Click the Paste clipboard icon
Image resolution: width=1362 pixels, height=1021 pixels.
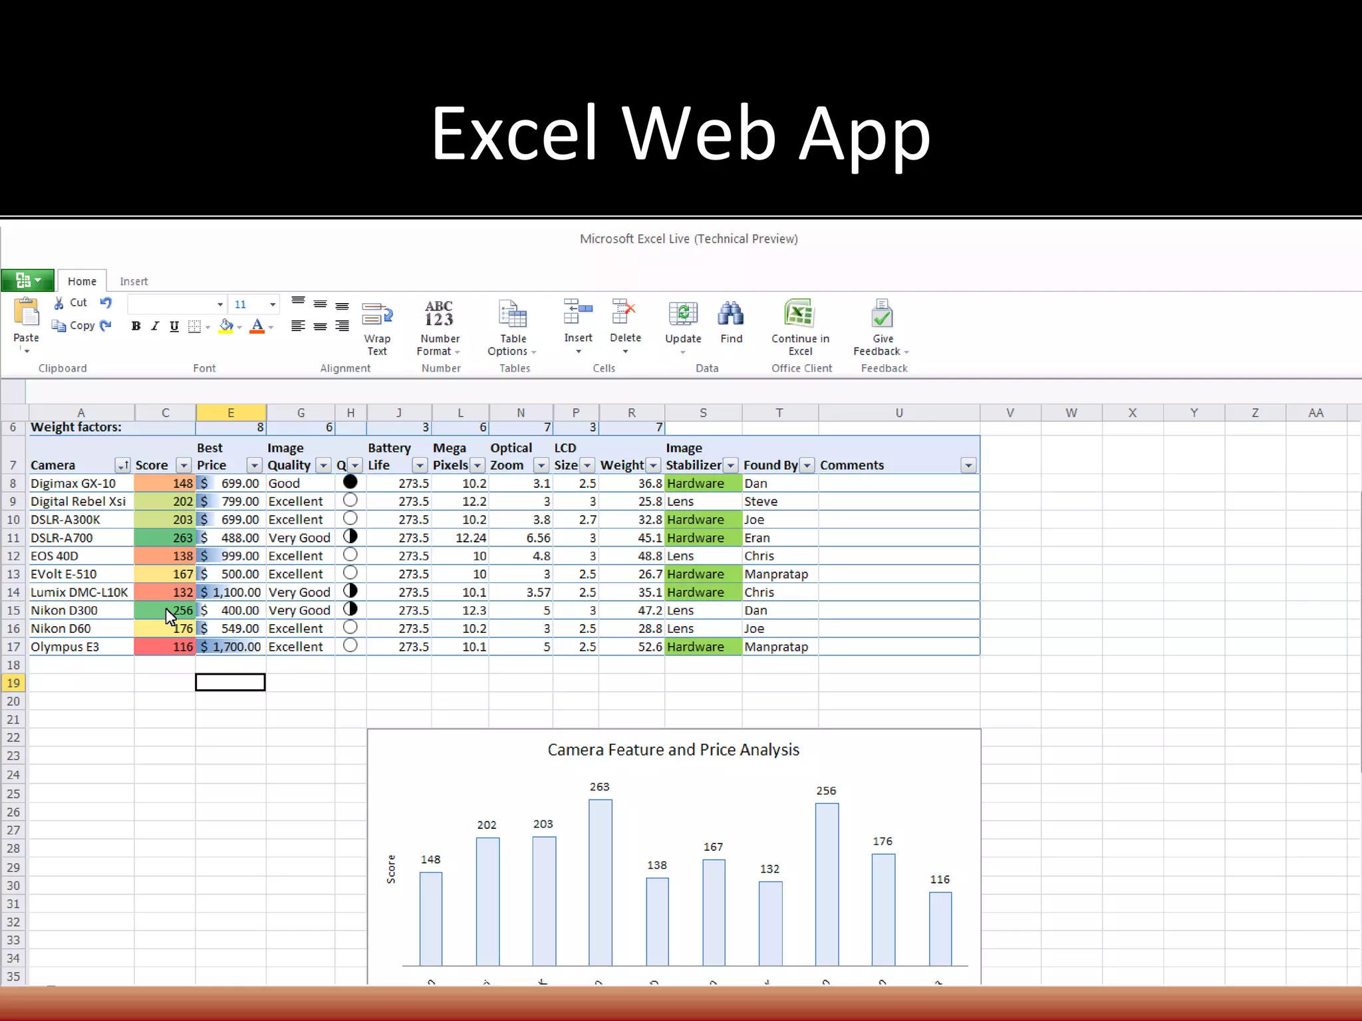click(x=27, y=313)
